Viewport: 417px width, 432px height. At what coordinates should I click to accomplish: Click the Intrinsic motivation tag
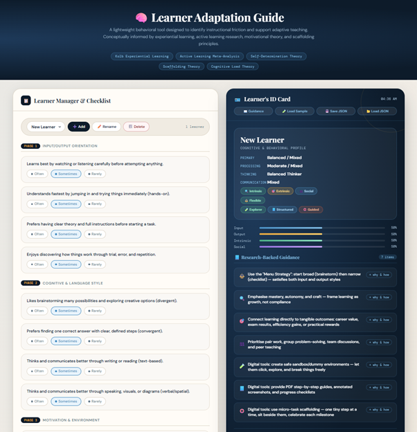[253, 191]
